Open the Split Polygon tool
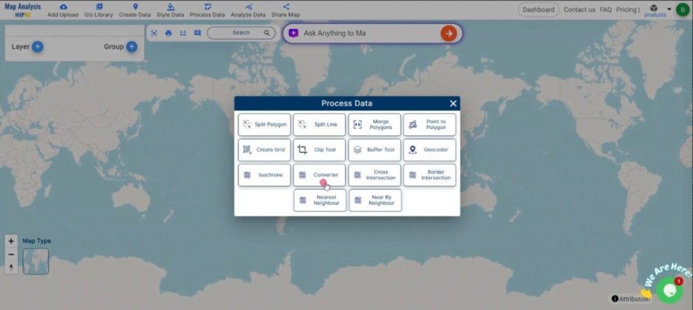The image size is (693, 310). coord(265,124)
